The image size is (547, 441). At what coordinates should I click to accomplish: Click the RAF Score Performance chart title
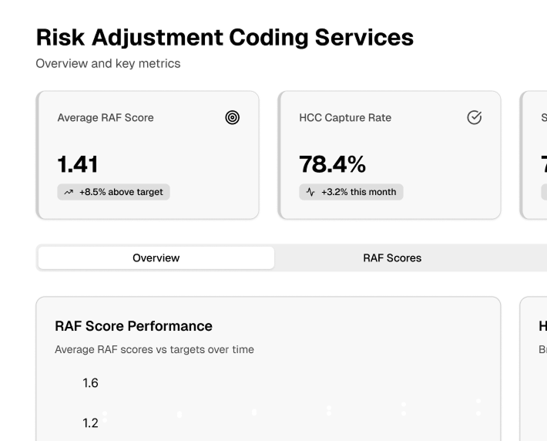point(133,326)
